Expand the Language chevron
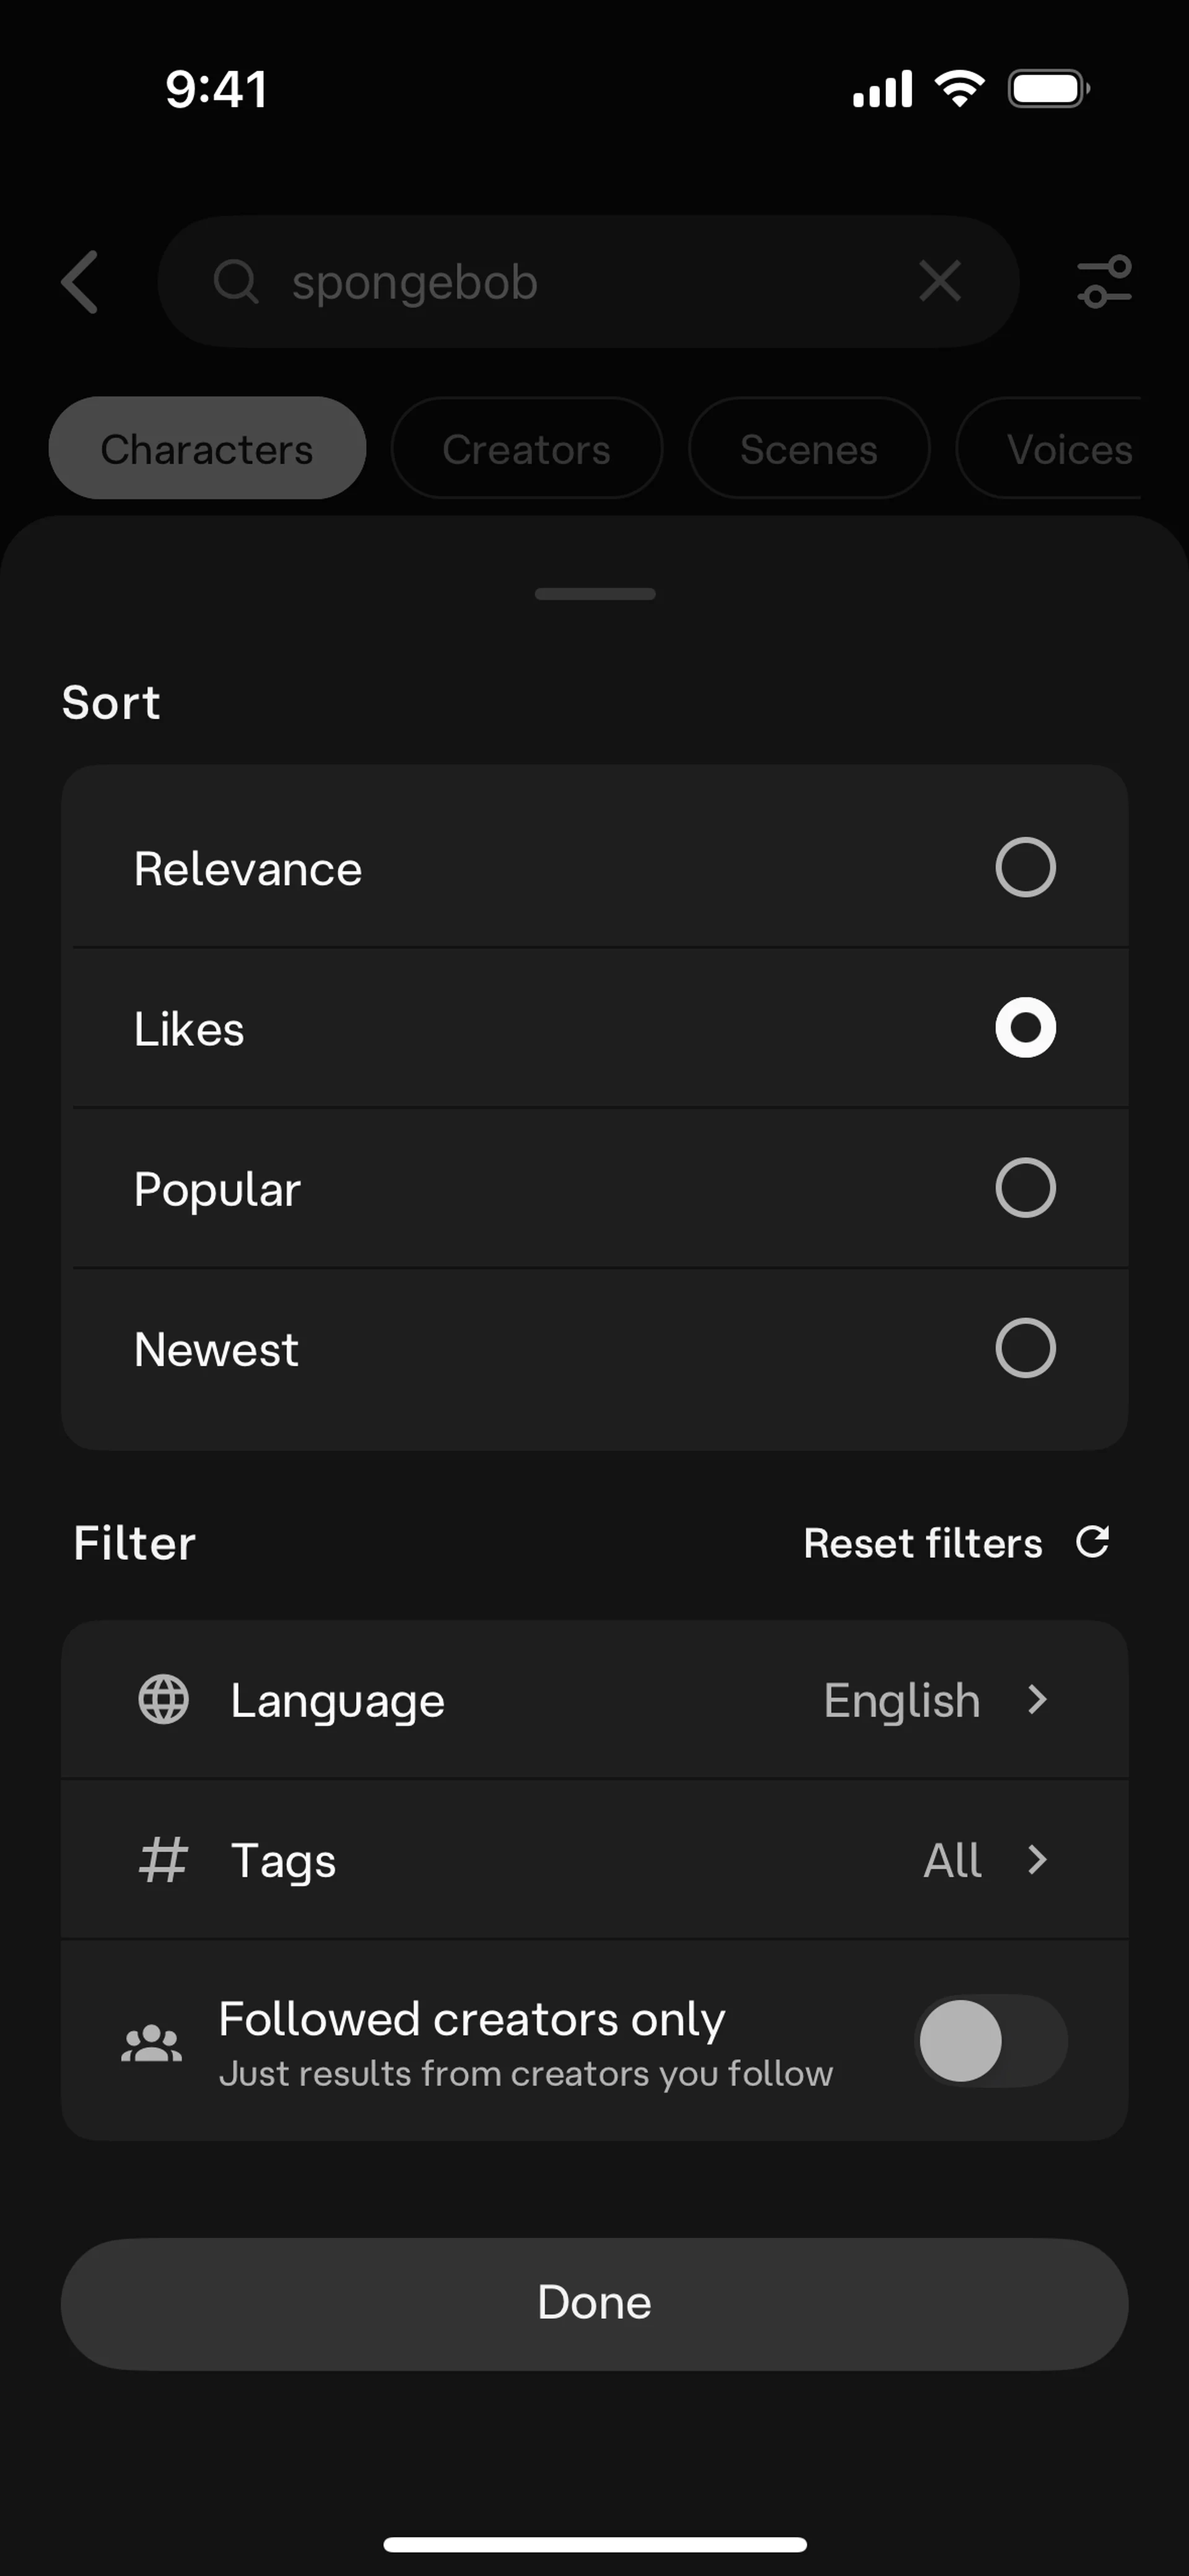This screenshot has height=2576, width=1189. [x=1038, y=1699]
